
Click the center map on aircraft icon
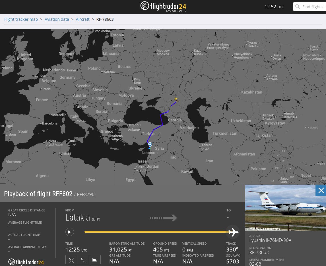(x=71, y=260)
